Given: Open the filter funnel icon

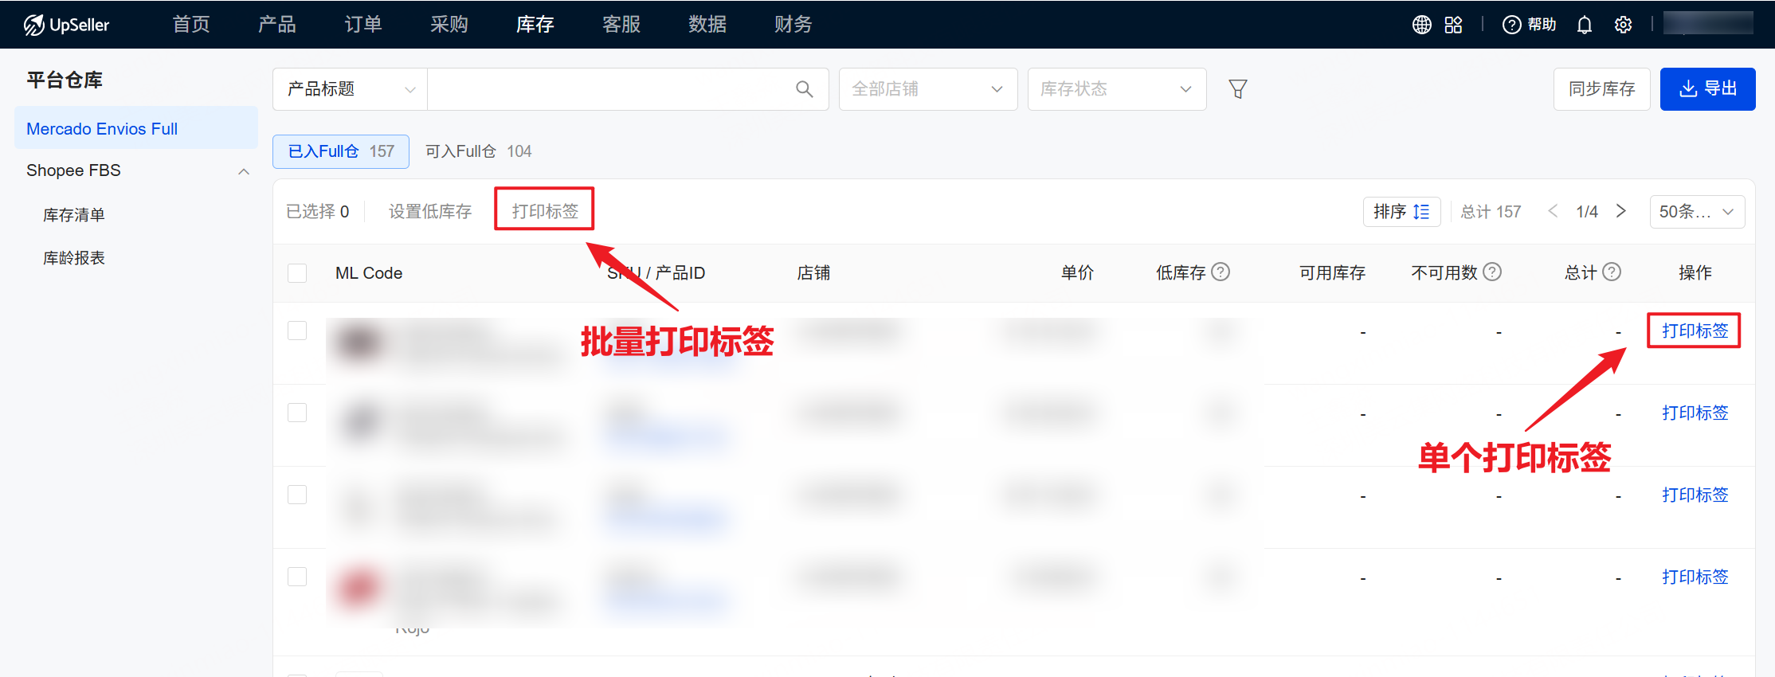Looking at the screenshot, I should (x=1237, y=89).
